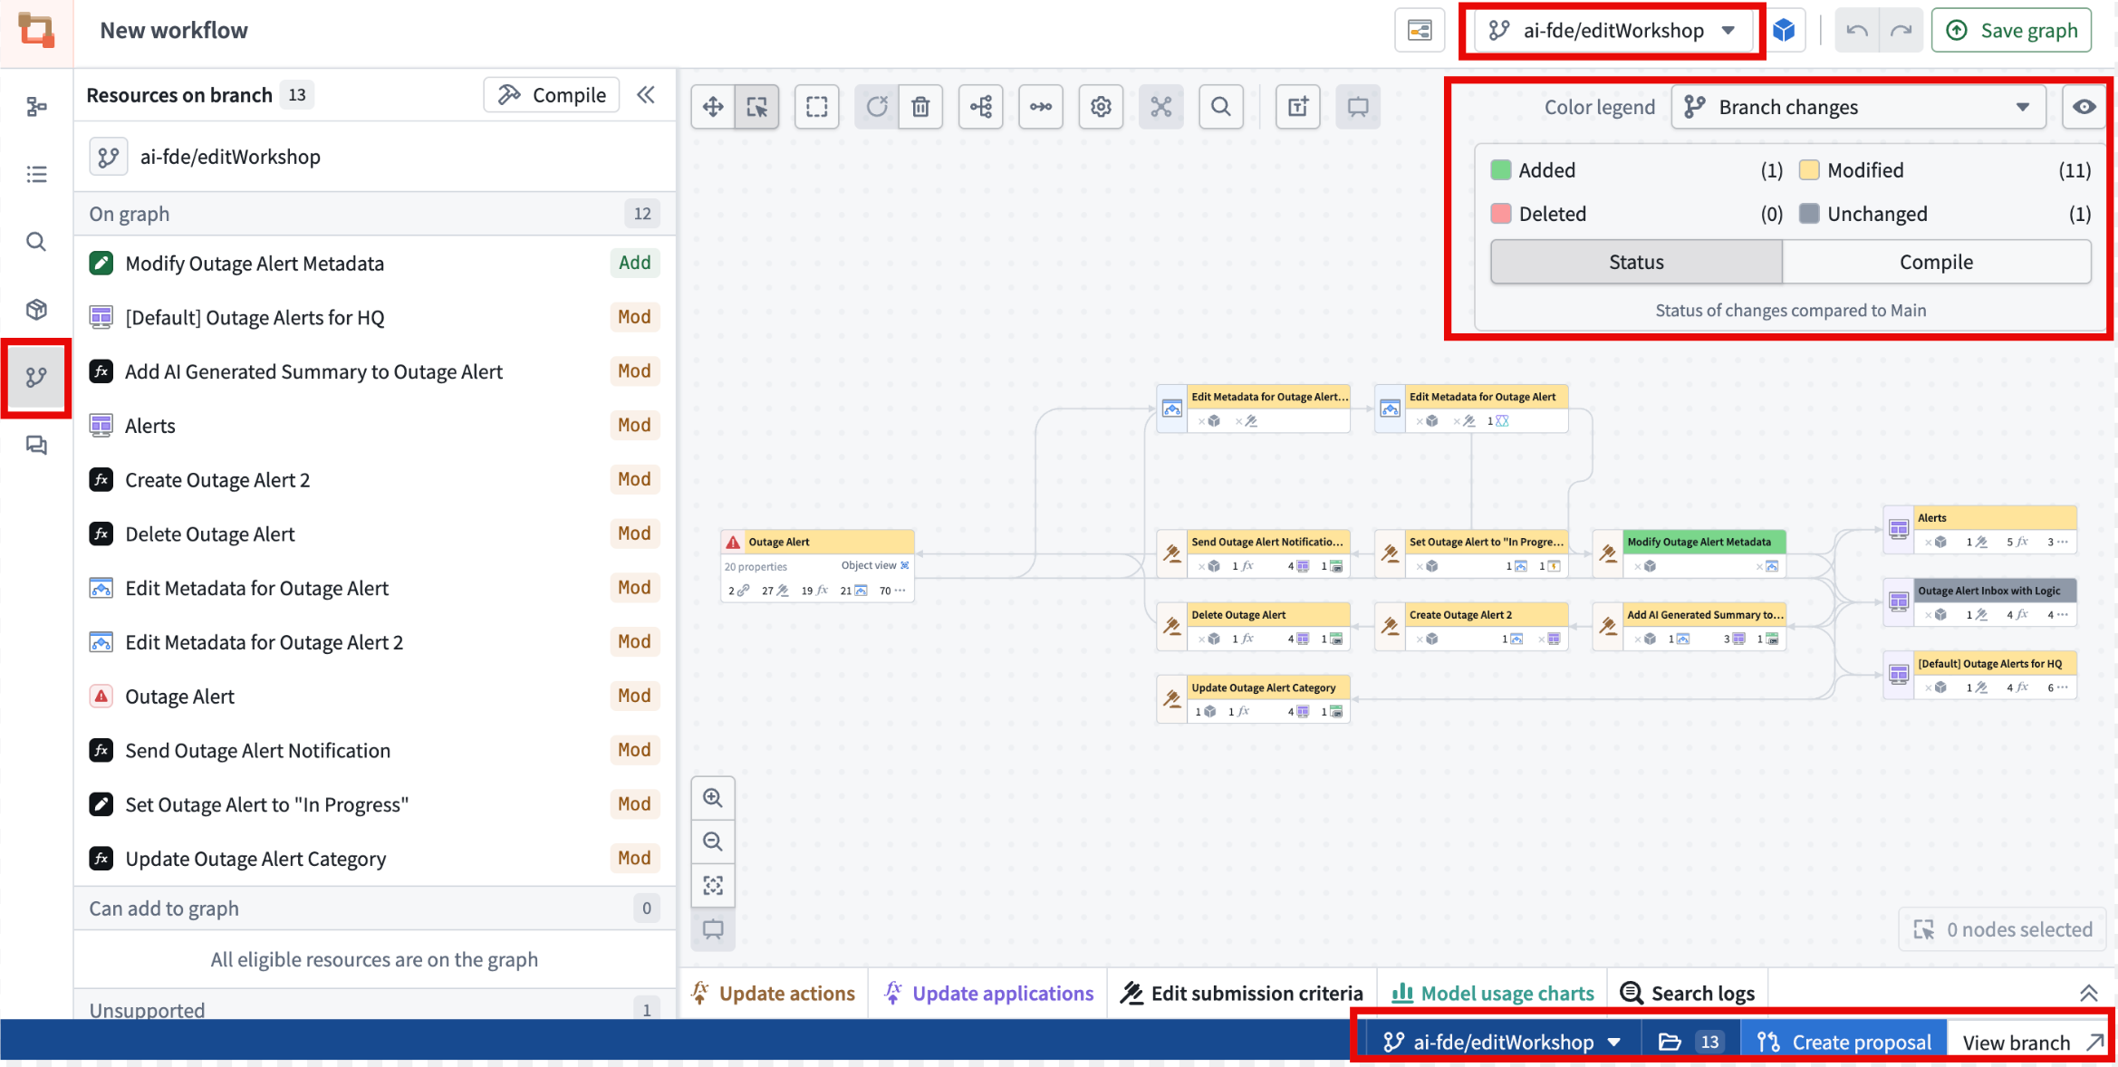The width and height of the screenshot is (2118, 1067).
Task: Click the Create proposal button
Action: (1844, 1042)
